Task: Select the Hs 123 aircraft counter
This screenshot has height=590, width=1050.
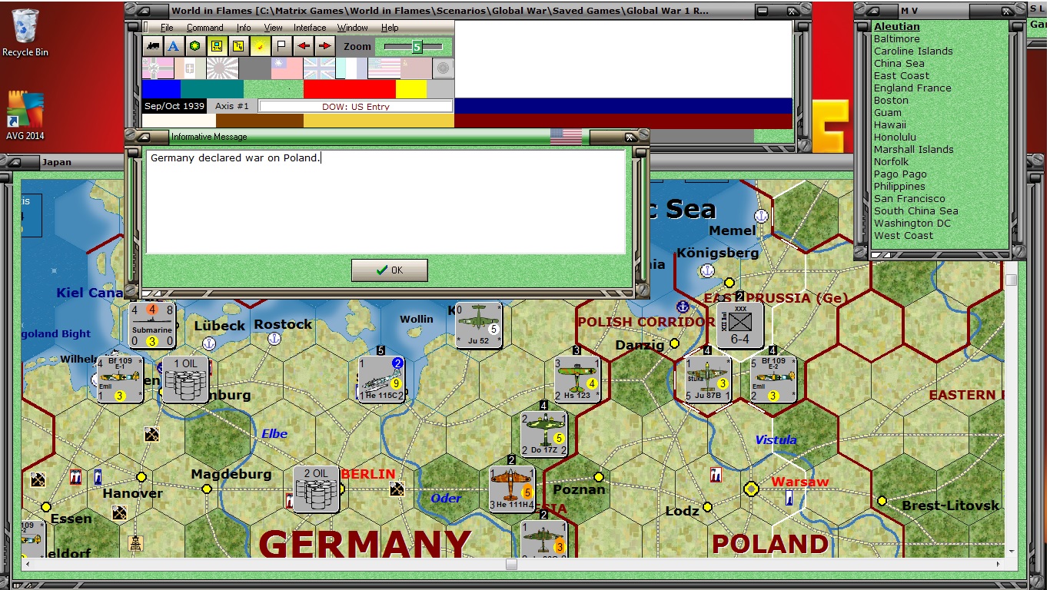Action: pos(578,379)
